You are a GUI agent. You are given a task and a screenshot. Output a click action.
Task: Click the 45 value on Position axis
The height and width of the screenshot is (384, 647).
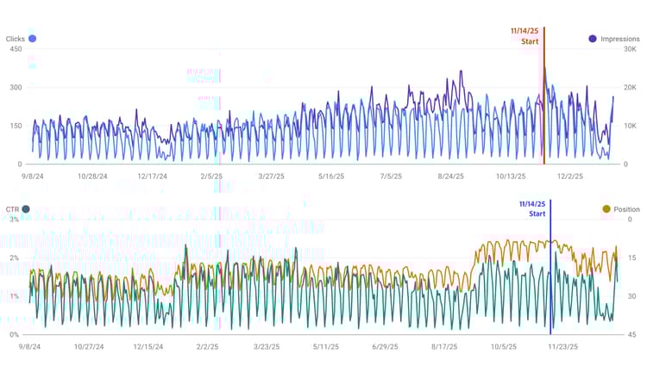[632, 335]
